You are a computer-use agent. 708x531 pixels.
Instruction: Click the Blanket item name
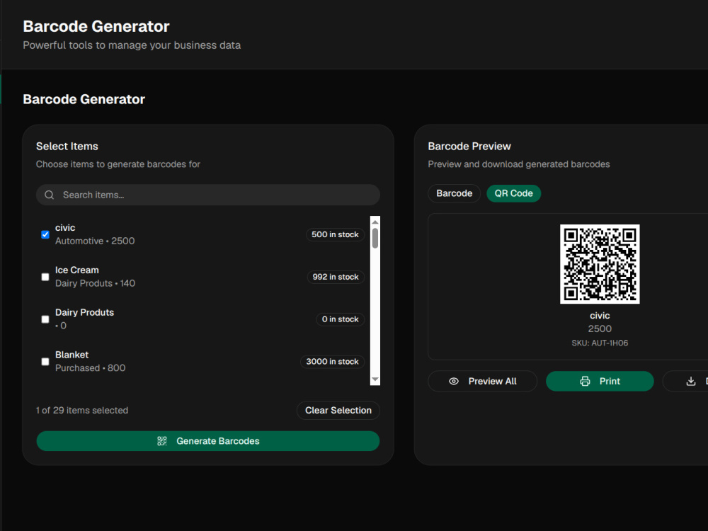[72, 355]
